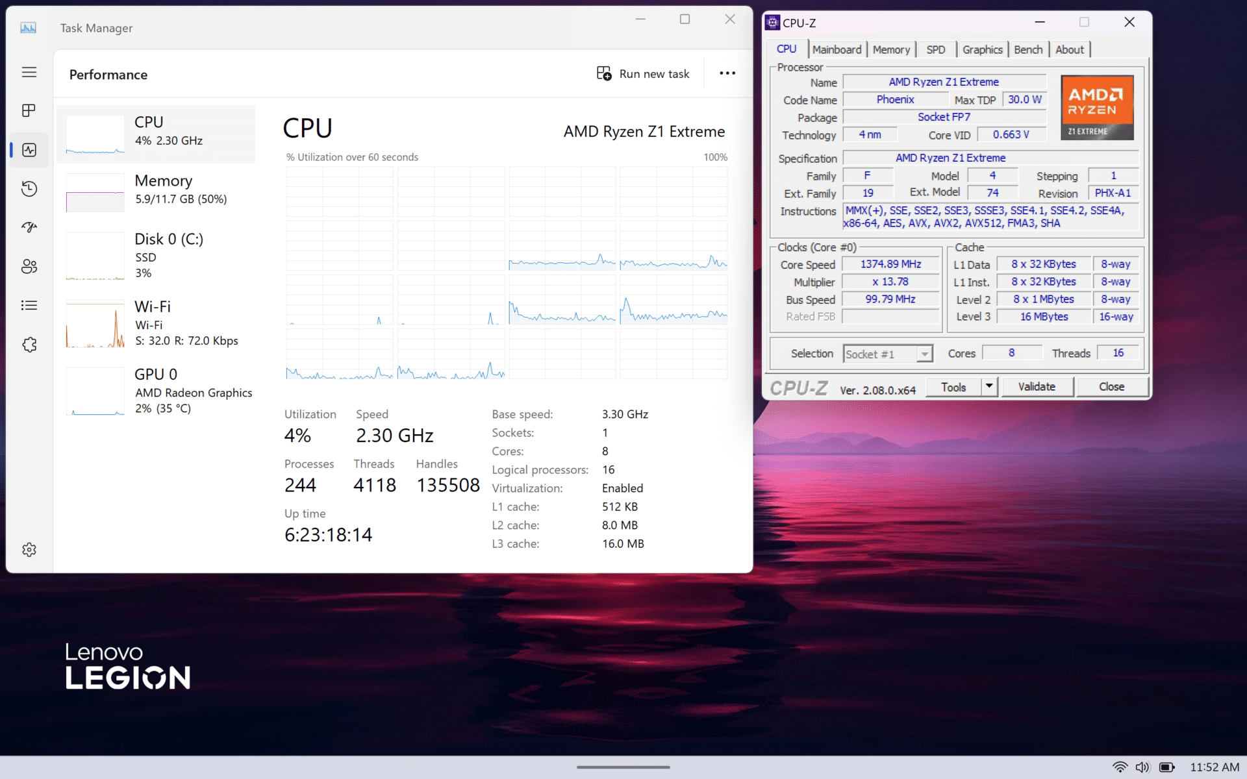Click Validate button in CPU-Z
This screenshot has width=1247, height=779.
tap(1037, 387)
